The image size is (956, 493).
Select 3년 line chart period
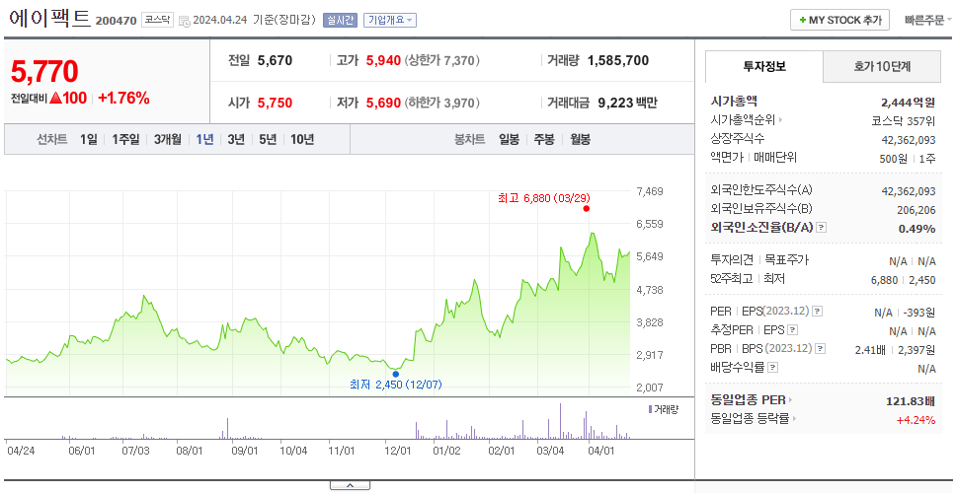tap(236, 139)
